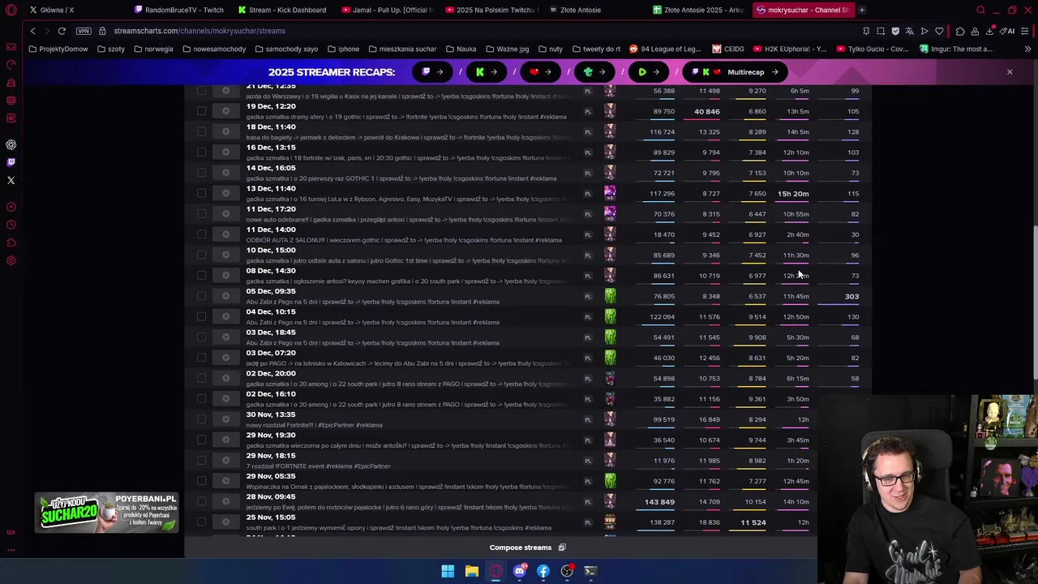Open the Kick streamer recap pill
The width and height of the screenshot is (1038, 584).
(x=486, y=72)
